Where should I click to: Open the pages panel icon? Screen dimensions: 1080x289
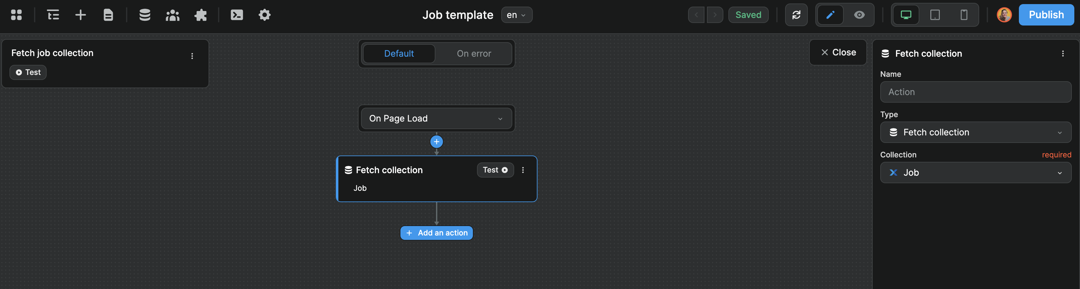point(108,15)
